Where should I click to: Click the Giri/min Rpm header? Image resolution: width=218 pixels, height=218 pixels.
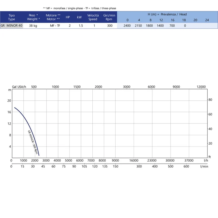[109, 17]
